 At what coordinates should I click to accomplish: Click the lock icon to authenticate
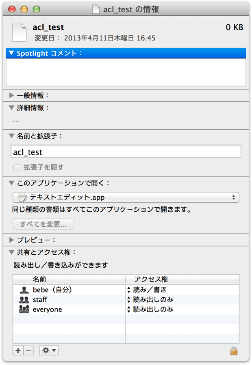(x=234, y=350)
